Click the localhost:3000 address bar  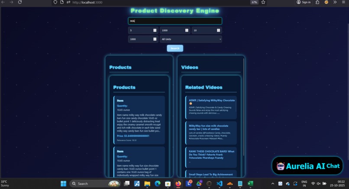(x=160, y=2)
